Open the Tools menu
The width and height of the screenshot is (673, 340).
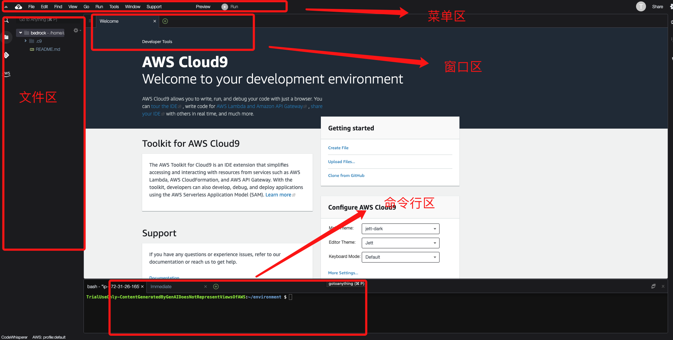click(x=114, y=7)
